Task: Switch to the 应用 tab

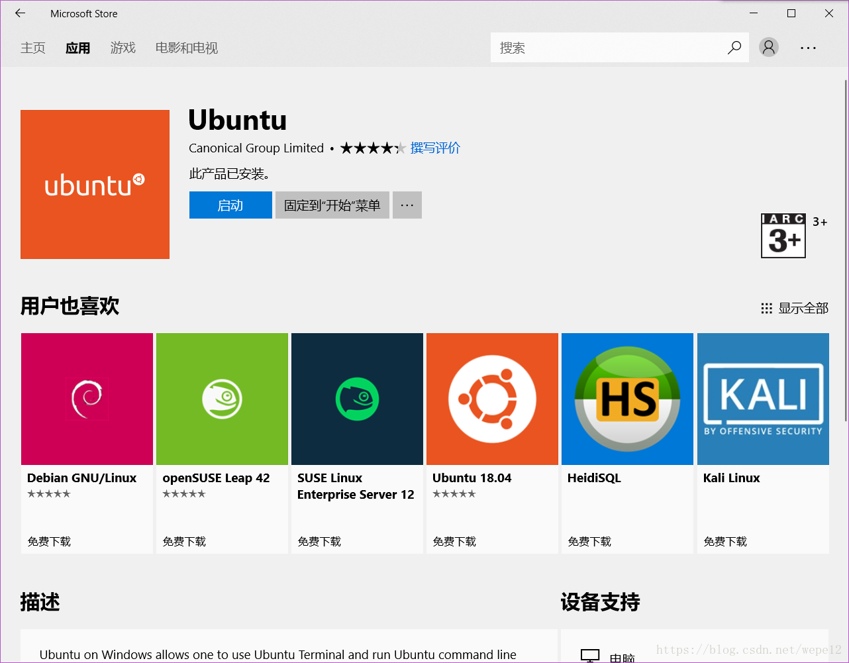Action: point(77,48)
